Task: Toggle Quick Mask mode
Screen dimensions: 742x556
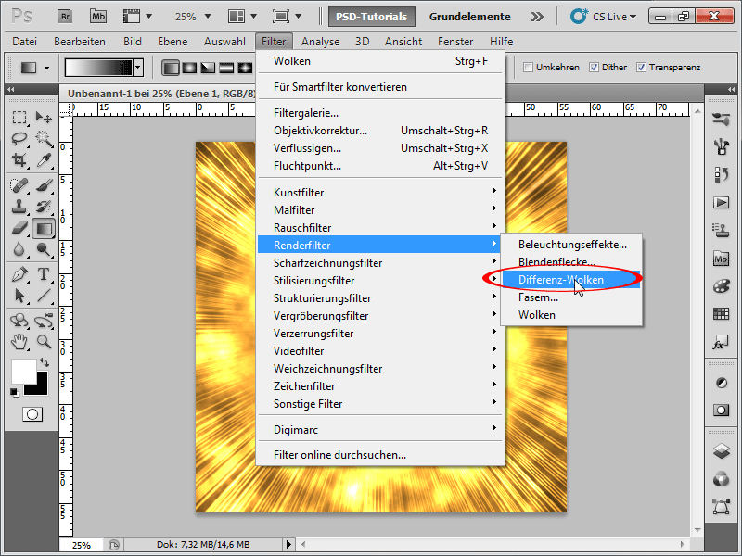Action: (32, 414)
